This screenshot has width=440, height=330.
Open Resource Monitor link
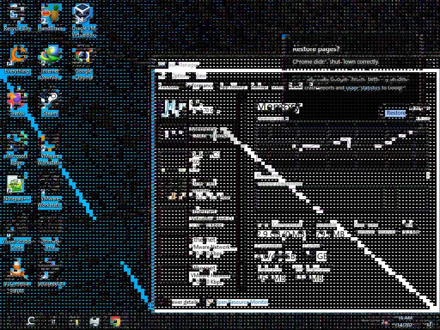pos(237,302)
